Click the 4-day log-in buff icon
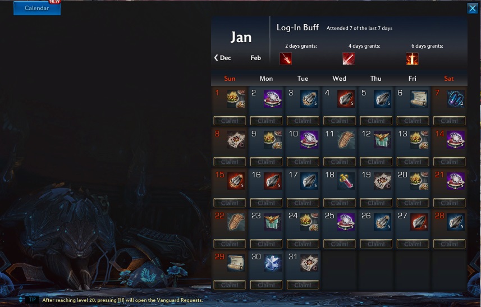481x307 pixels. [349, 58]
